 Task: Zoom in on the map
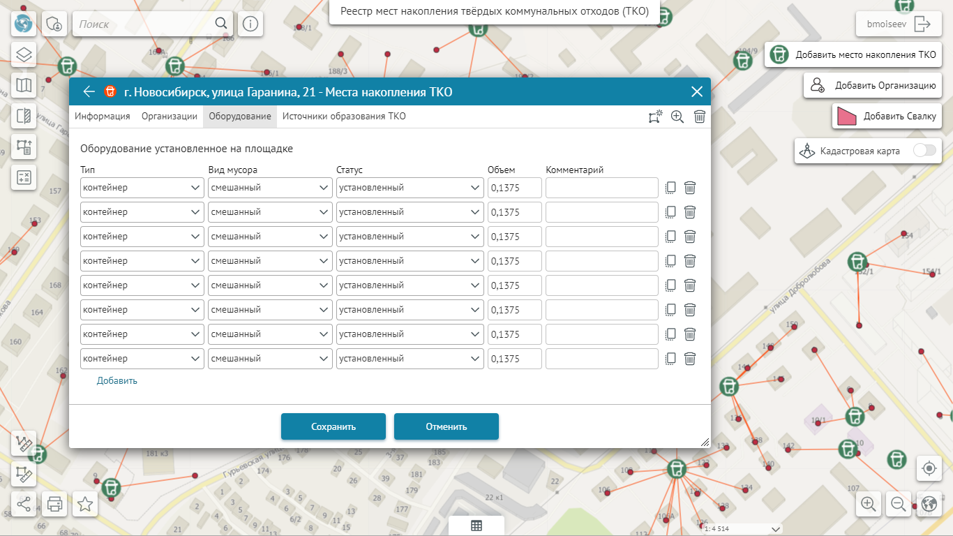(x=869, y=503)
